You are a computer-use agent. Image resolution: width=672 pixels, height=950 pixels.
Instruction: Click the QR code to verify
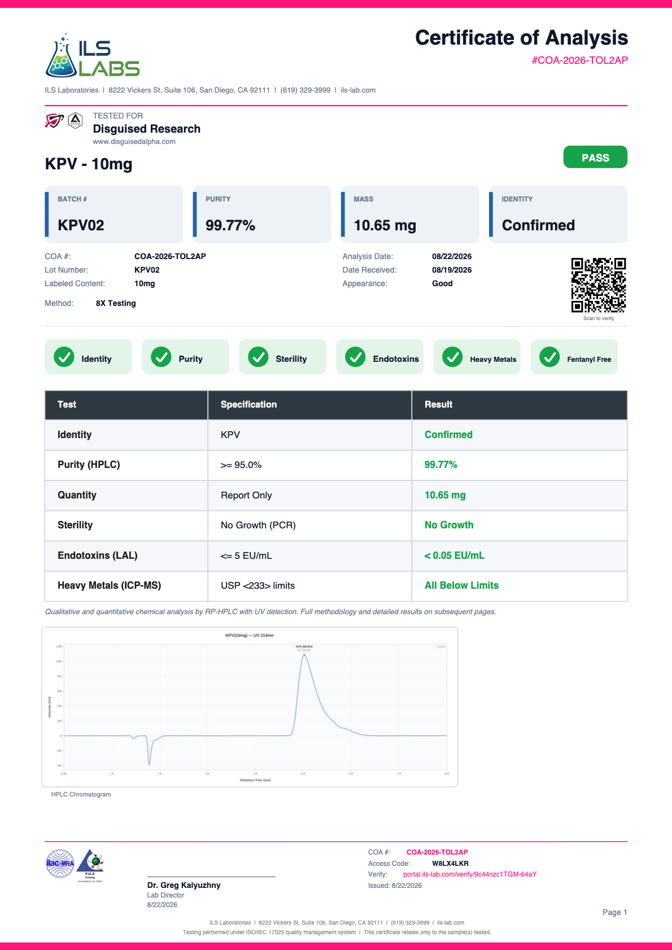[x=599, y=285]
